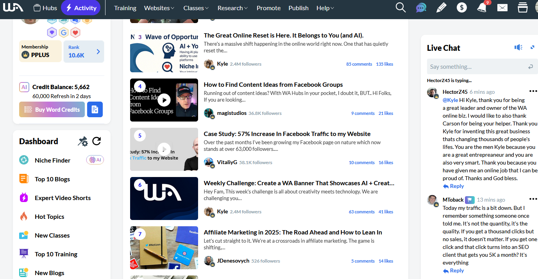The width and height of the screenshot is (538, 279).
Task: Click the New Blogs icon
Action: [24, 273]
